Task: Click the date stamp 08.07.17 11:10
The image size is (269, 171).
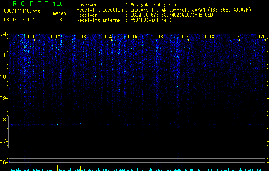Action: [x=22, y=20]
